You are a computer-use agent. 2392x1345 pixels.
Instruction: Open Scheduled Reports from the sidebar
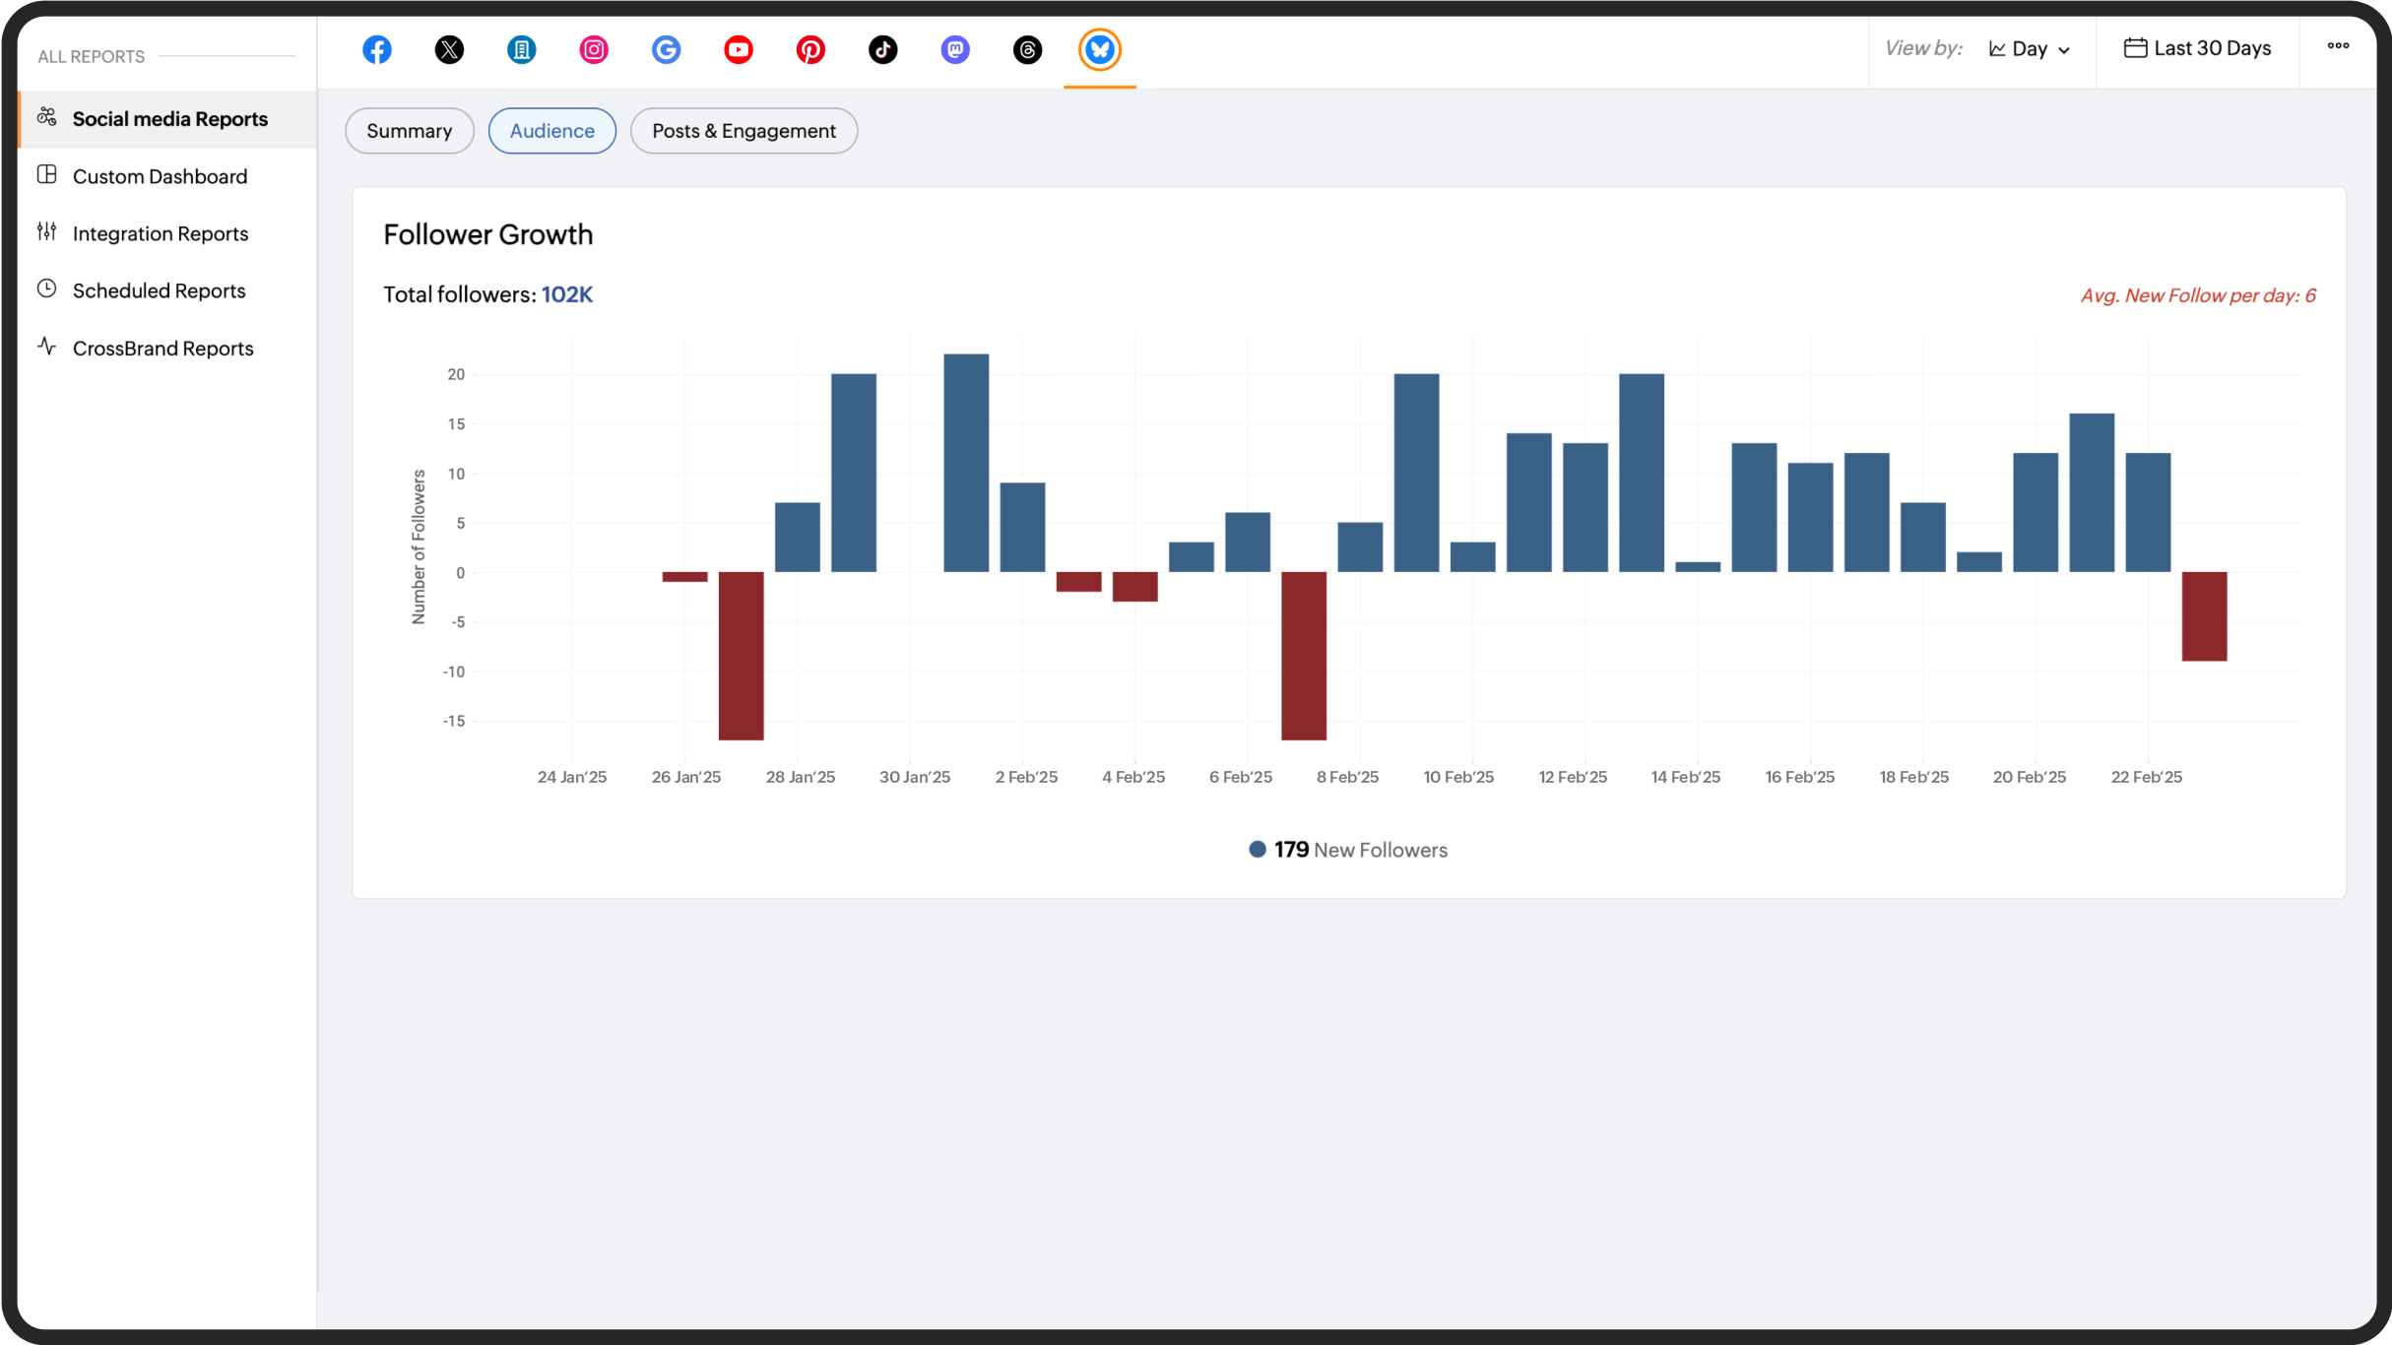[159, 290]
